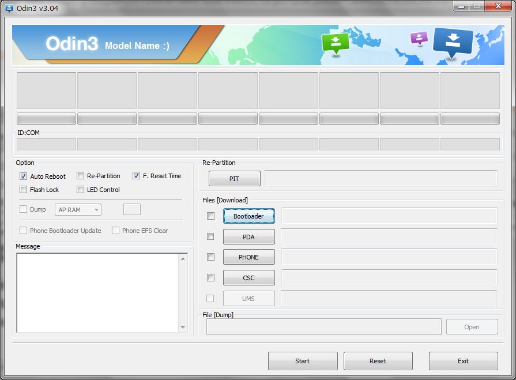Enable the Flash Lock checkbox
Viewport: 516px width, 380px height.
click(23, 190)
